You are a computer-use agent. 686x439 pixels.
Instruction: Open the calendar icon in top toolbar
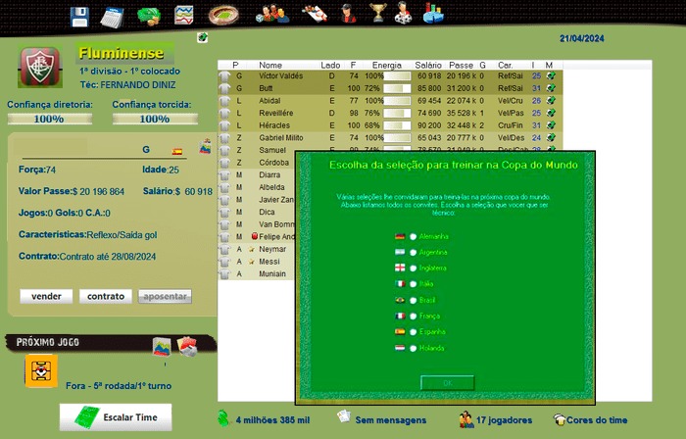(112, 18)
